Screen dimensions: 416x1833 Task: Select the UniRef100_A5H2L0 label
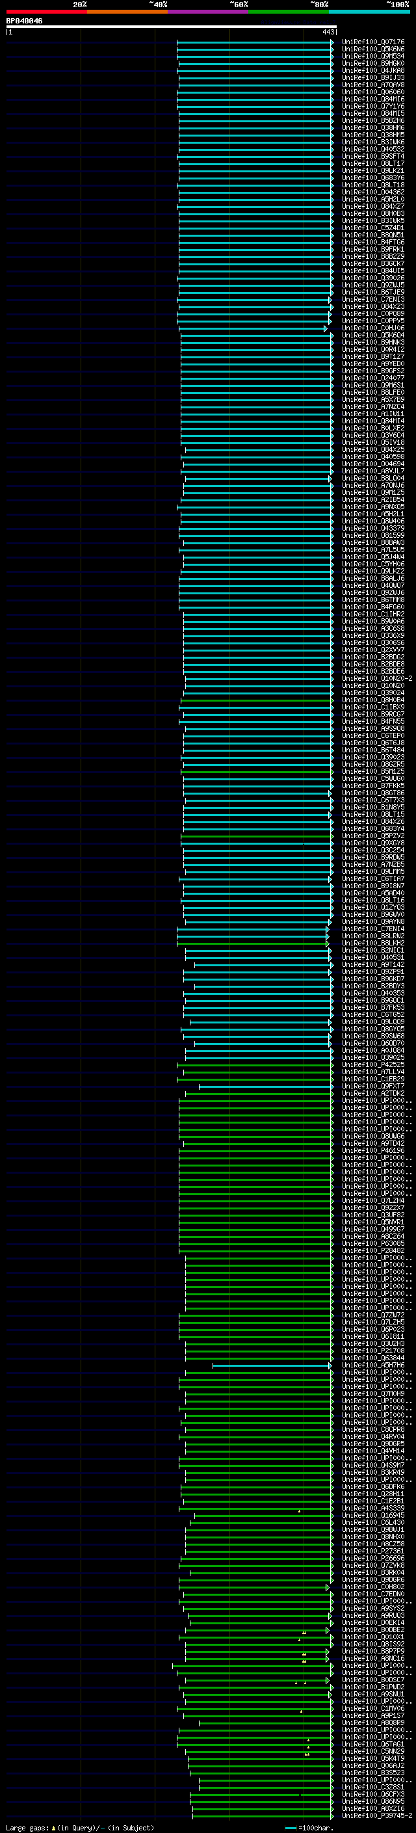(x=373, y=199)
